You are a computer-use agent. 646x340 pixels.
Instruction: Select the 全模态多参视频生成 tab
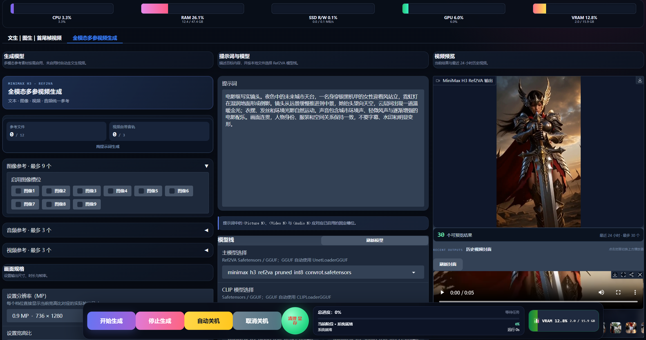pos(95,38)
